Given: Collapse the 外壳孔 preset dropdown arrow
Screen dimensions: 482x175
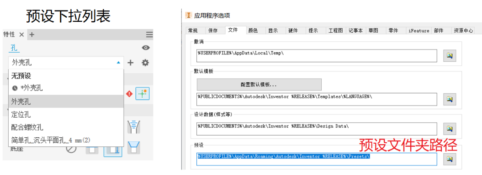Looking at the screenshot, I should (x=119, y=63).
